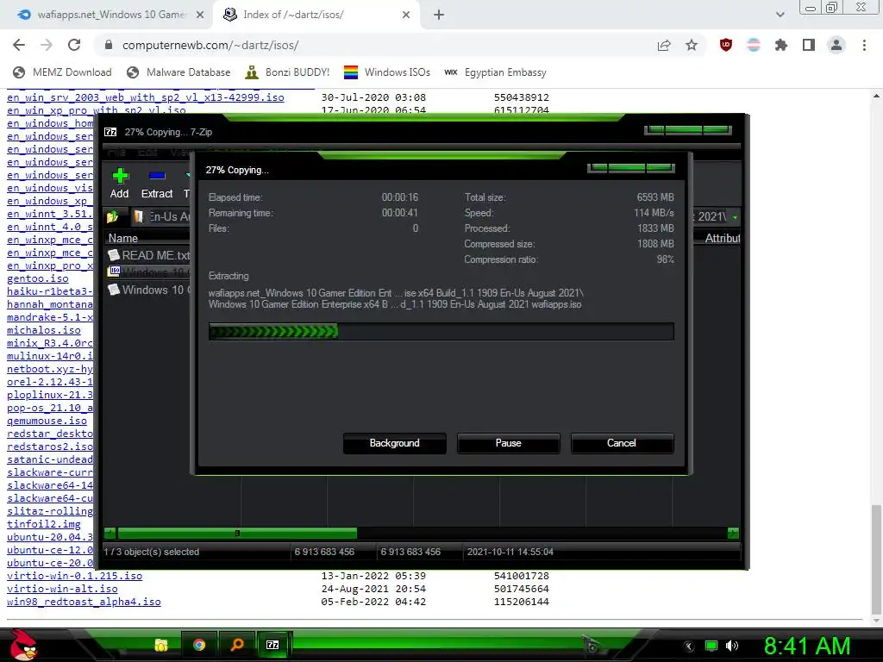883x662 pixels.
Task: Click the 8:41 AM taskbar clock
Action: click(806, 646)
